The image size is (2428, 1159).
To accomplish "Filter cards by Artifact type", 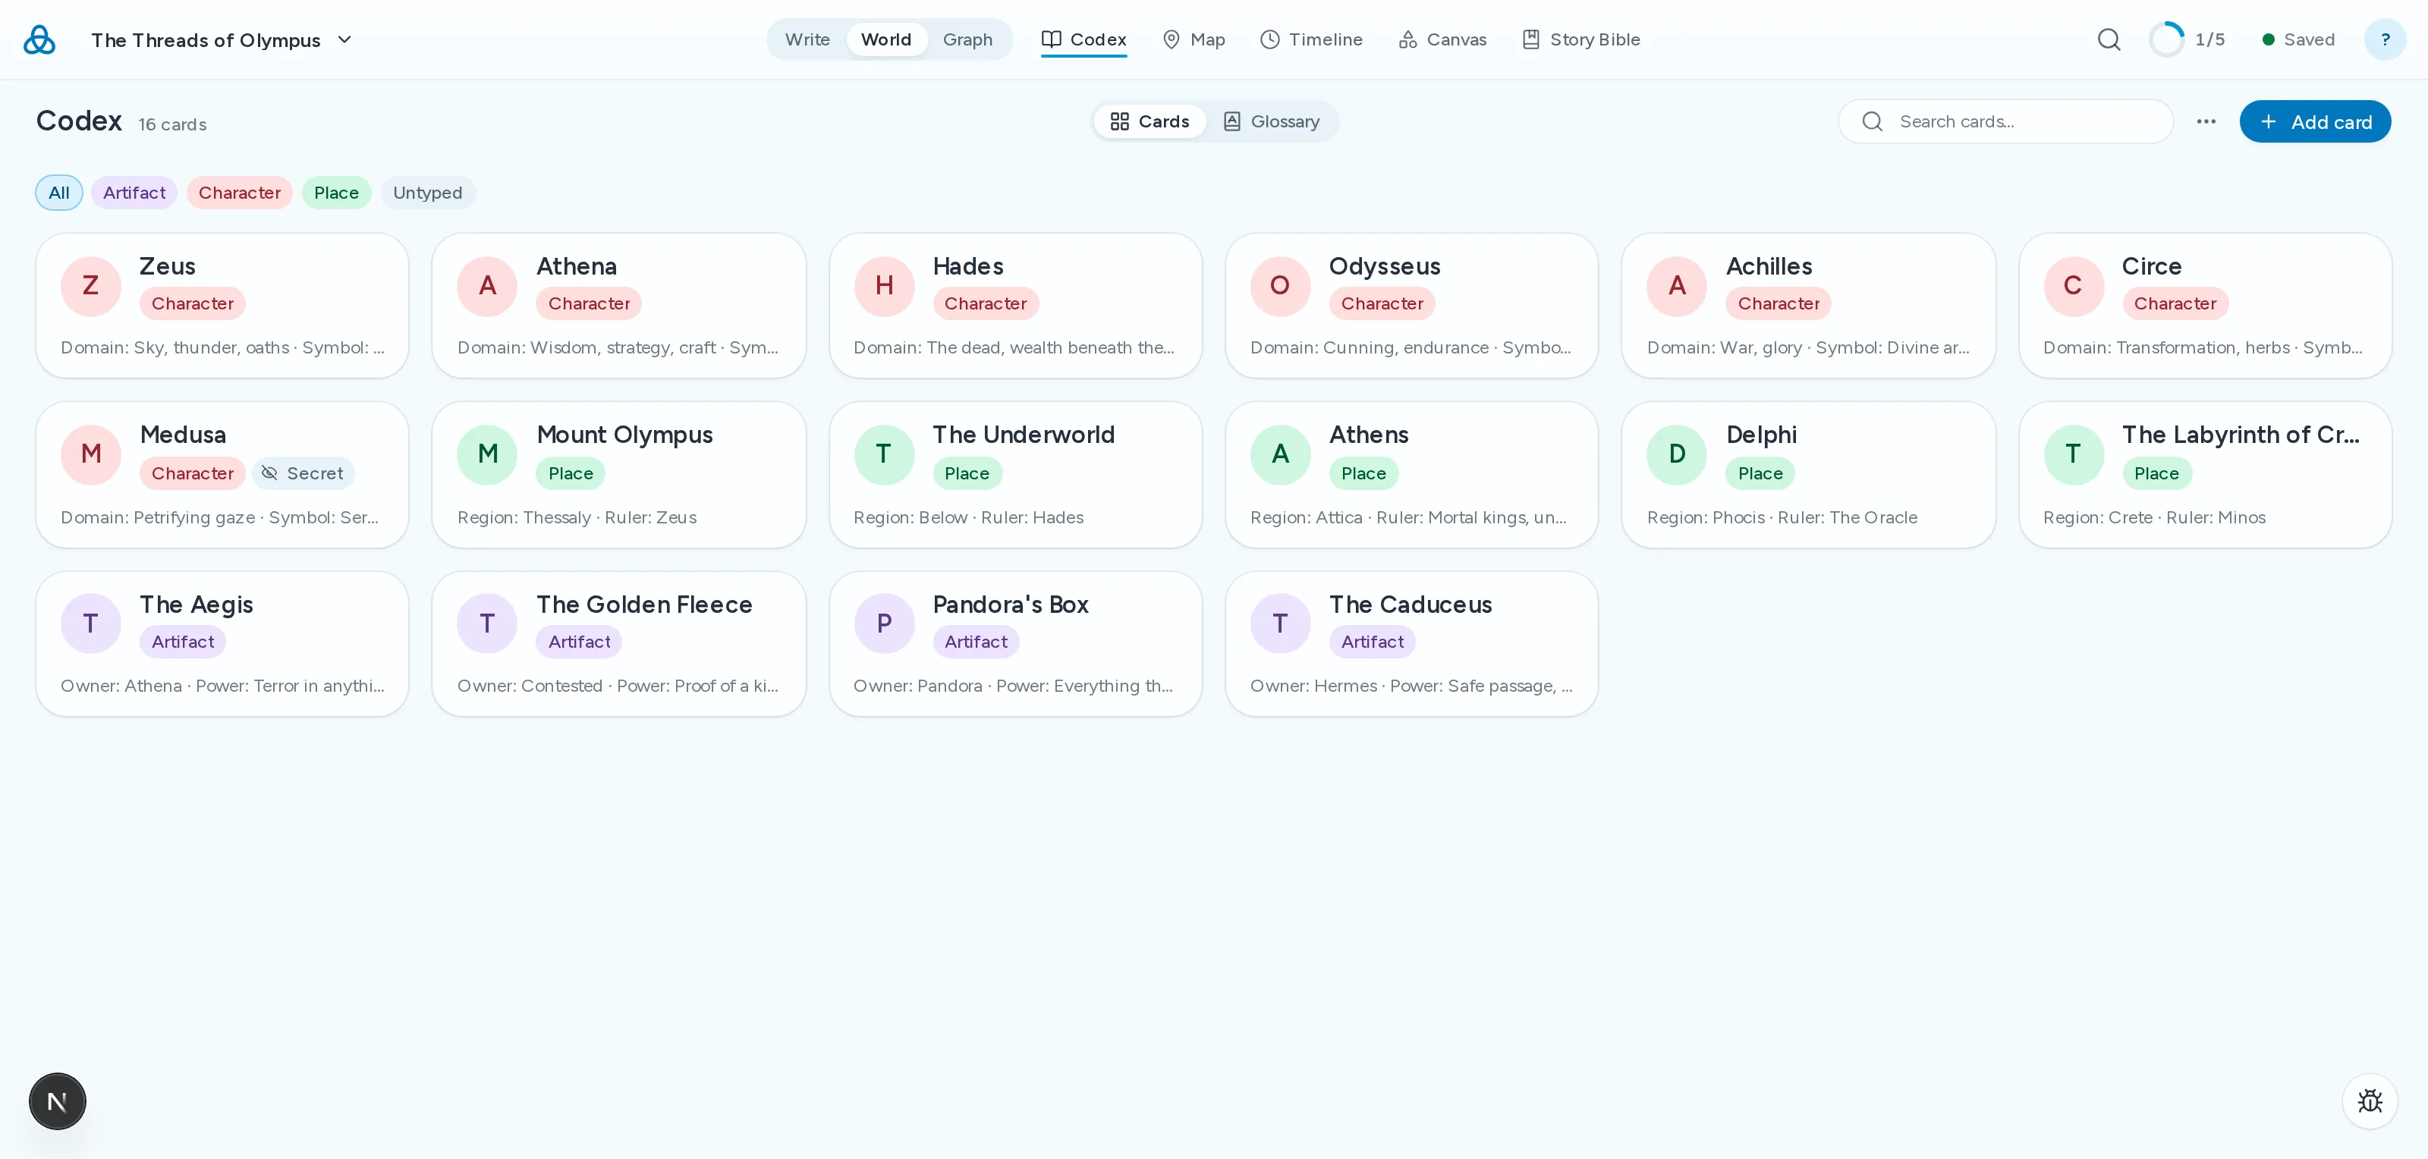I will [134, 193].
